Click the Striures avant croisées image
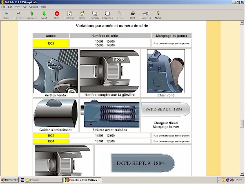The image size is (245, 184). click(x=110, y=113)
